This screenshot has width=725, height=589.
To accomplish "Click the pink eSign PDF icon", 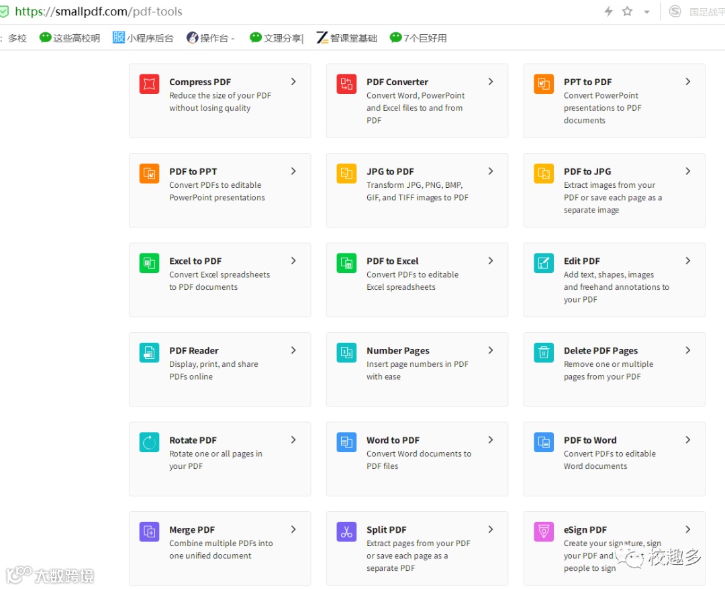I will (544, 532).
